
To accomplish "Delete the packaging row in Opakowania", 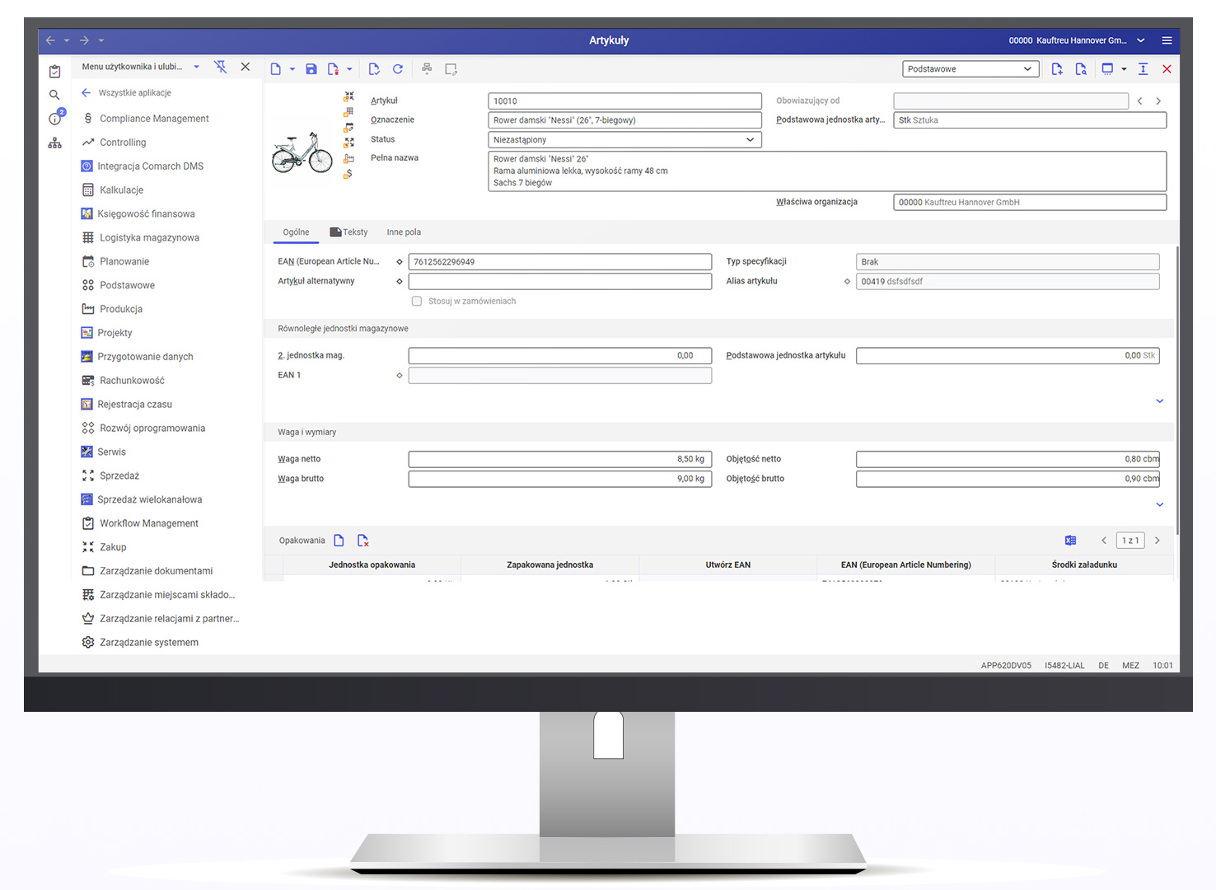I will [x=362, y=541].
